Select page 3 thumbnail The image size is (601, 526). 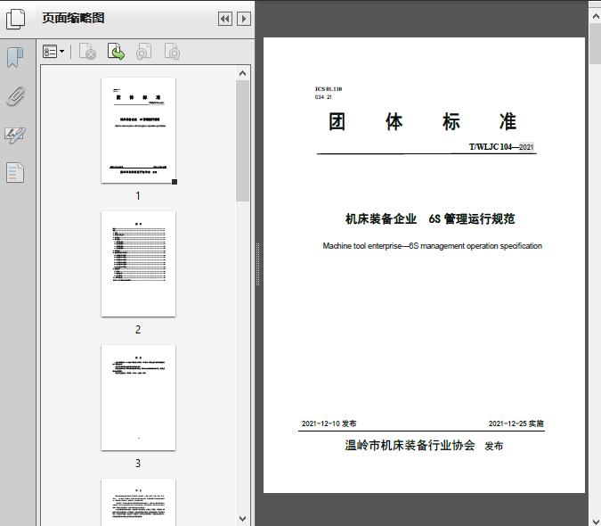138,398
